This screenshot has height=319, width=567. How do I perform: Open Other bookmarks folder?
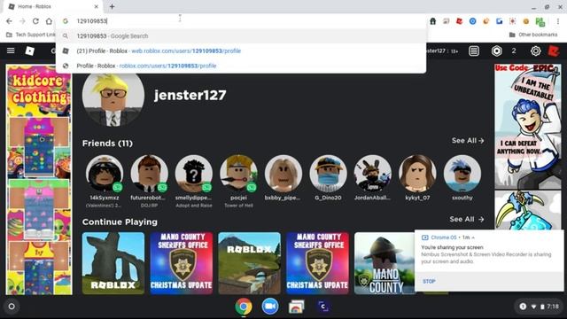tap(533, 35)
